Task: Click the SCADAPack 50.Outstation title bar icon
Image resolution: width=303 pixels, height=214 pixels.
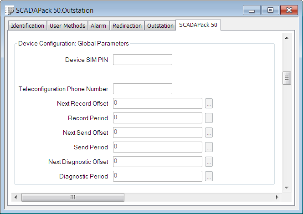Action: [x=9, y=10]
